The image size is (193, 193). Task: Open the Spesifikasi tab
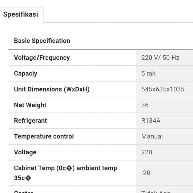pos(21,14)
